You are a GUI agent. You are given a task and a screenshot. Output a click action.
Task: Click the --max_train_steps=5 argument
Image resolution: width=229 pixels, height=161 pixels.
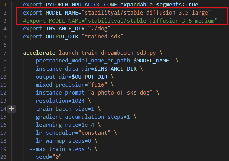(60, 149)
